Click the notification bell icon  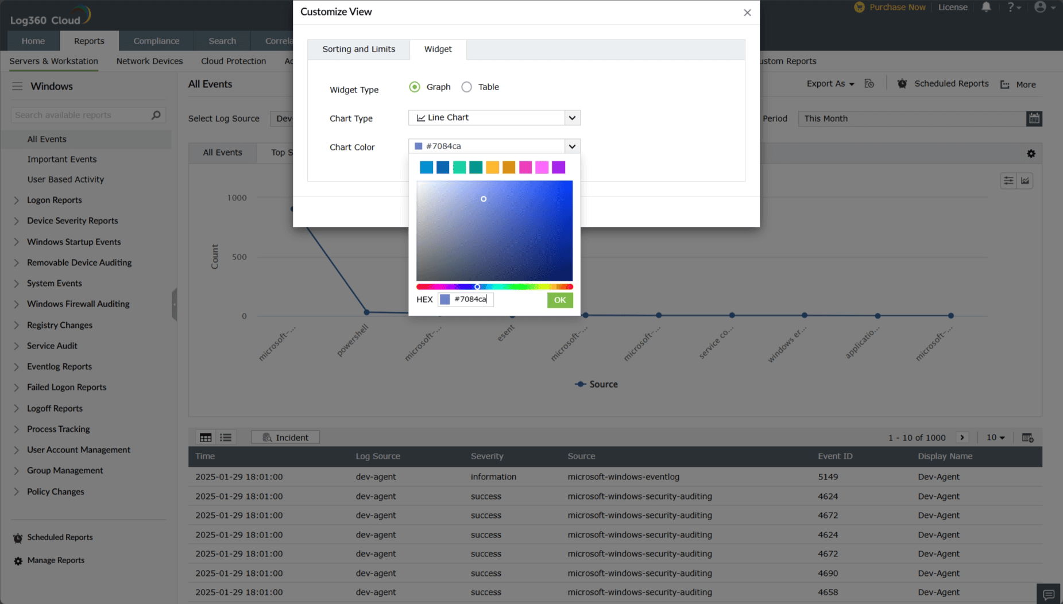[986, 7]
